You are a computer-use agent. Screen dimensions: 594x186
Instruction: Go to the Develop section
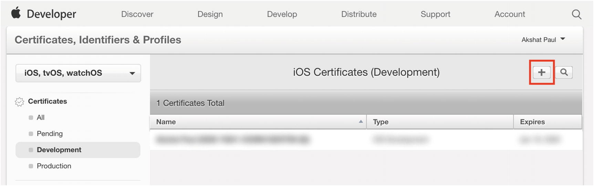pos(282,14)
